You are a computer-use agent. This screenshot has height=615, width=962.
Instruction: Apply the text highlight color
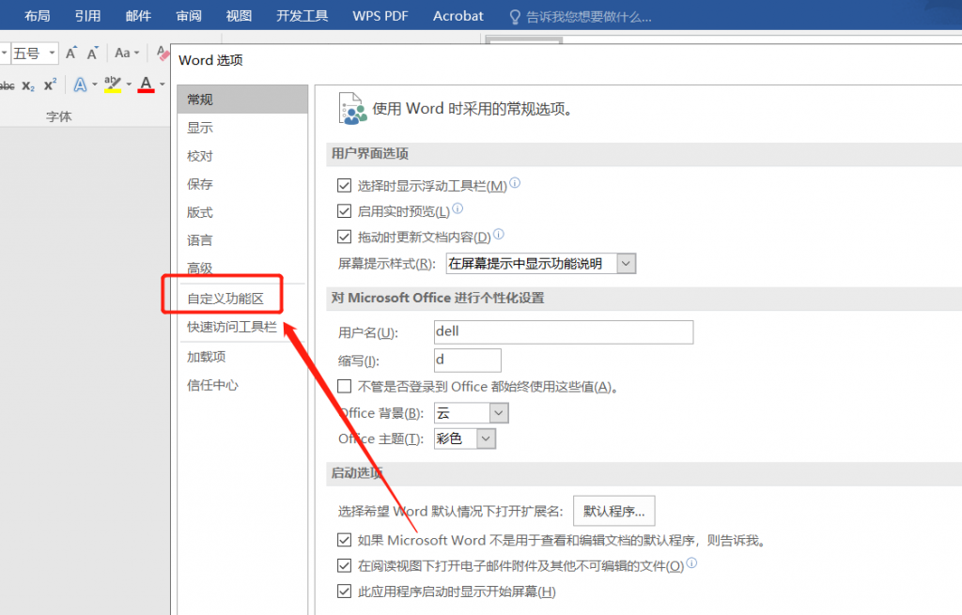pos(113,84)
